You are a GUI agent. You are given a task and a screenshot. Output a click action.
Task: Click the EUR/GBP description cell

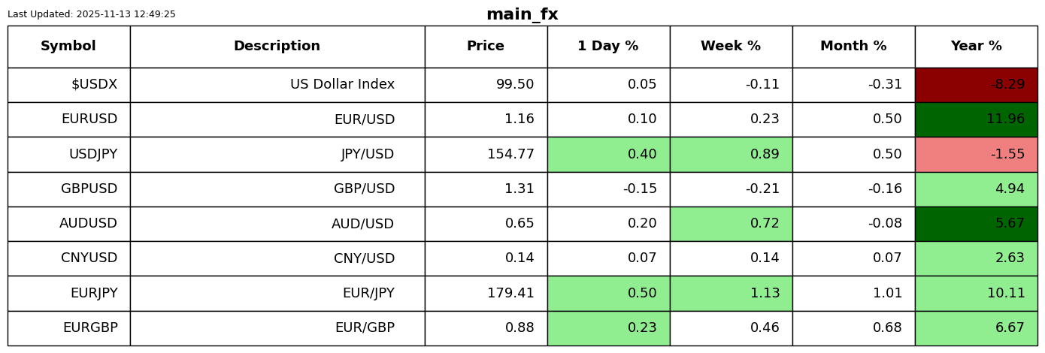[x=277, y=328]
